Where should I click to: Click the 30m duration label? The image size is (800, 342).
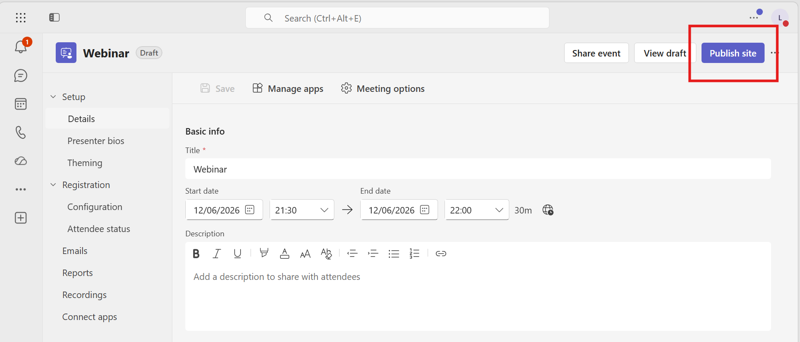click(x=523, y=210)
